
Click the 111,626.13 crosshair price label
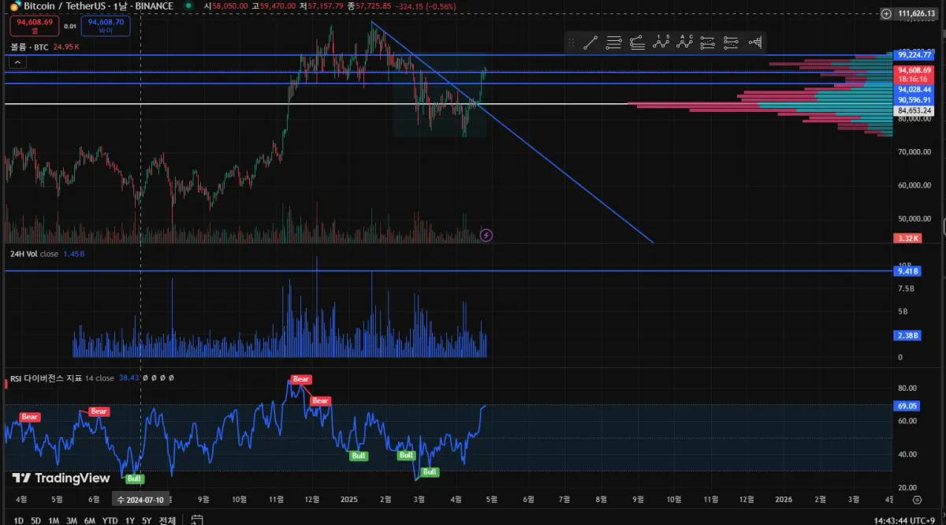(918, 13)
